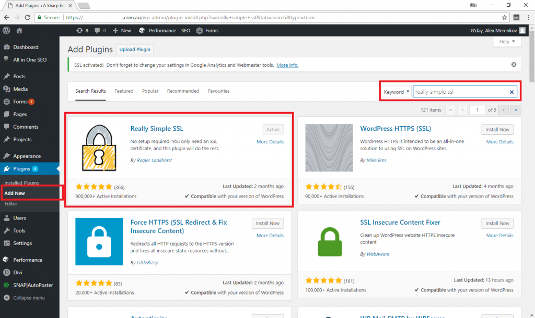Switch to the Popular plugins tab
The width and height of the screenshot is (535, 318).
150,91
